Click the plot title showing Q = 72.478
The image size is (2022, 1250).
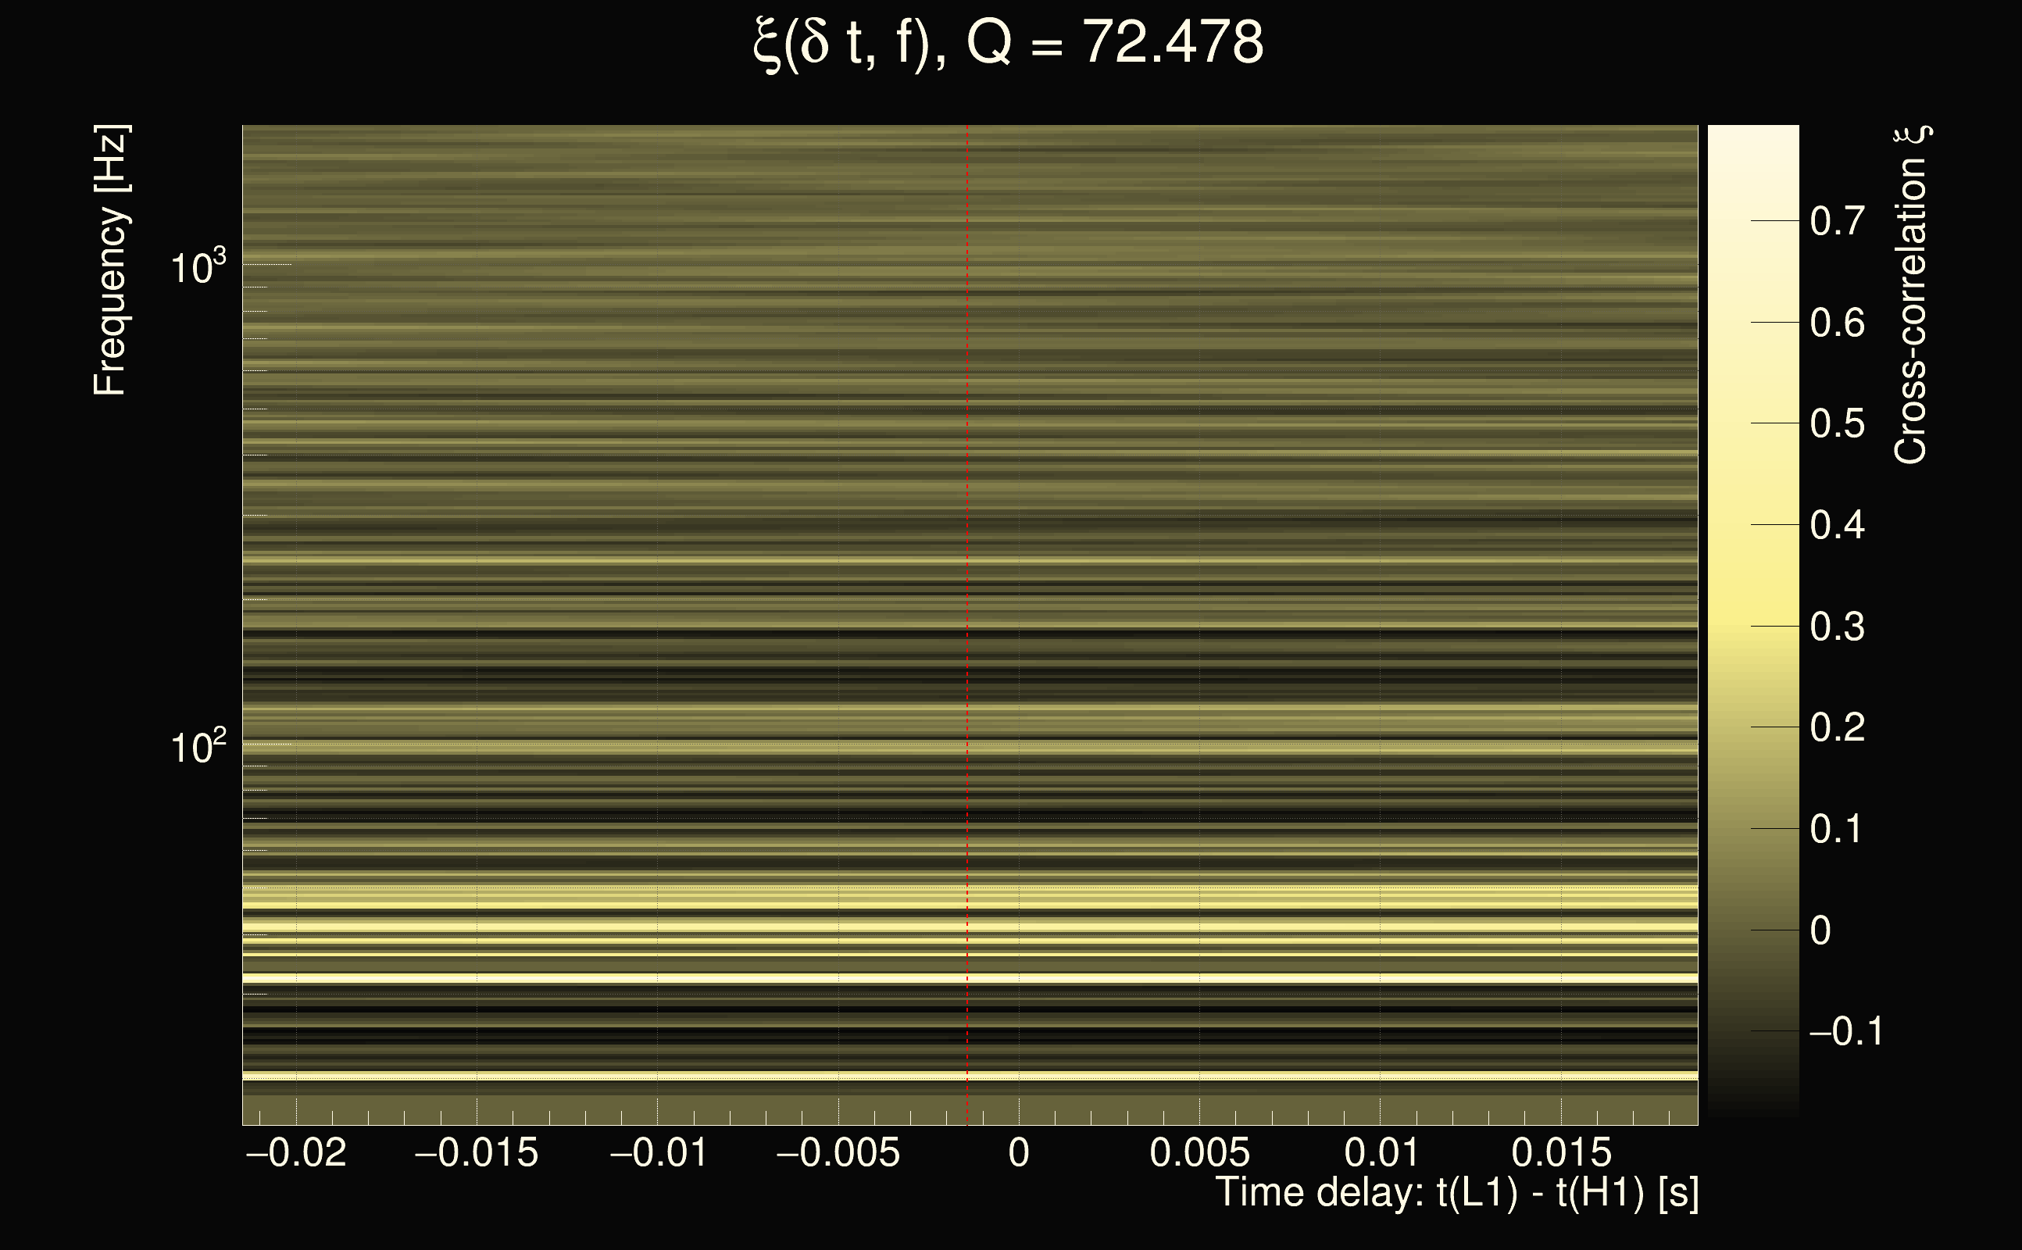coord(1009,43)
